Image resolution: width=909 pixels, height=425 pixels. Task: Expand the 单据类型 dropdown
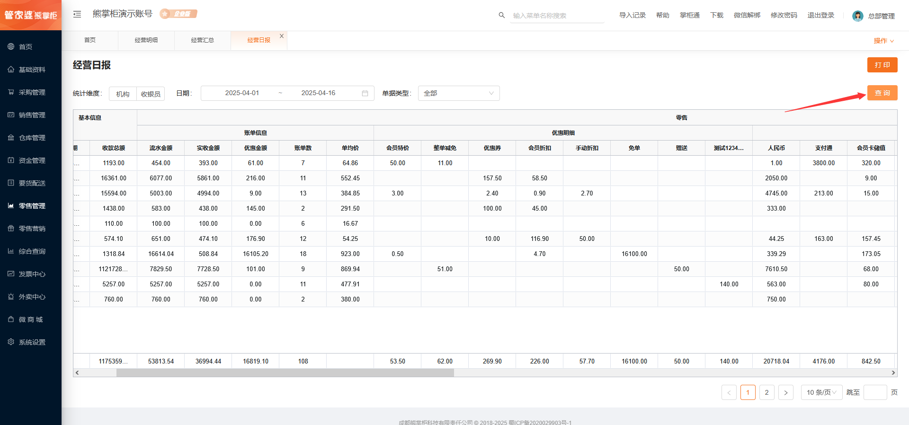pyautogui.click(x=458, y=93)
